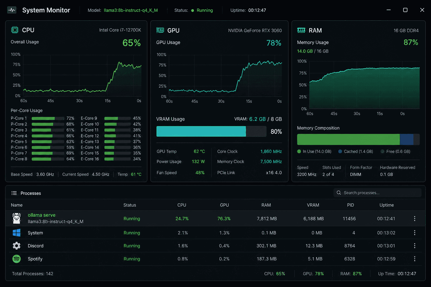The width and height of the screenshot is (431, 287).
Task: Click the NVIDIA GeForce RTX 3060 label
Action: click(x=255, y=30)
